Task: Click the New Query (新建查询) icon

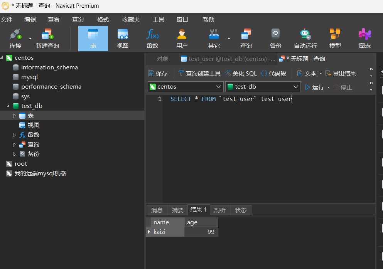Action: [47, 39]
